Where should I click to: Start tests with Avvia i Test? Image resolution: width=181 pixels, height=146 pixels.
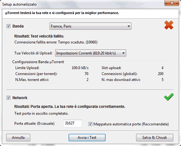(87, 138)
